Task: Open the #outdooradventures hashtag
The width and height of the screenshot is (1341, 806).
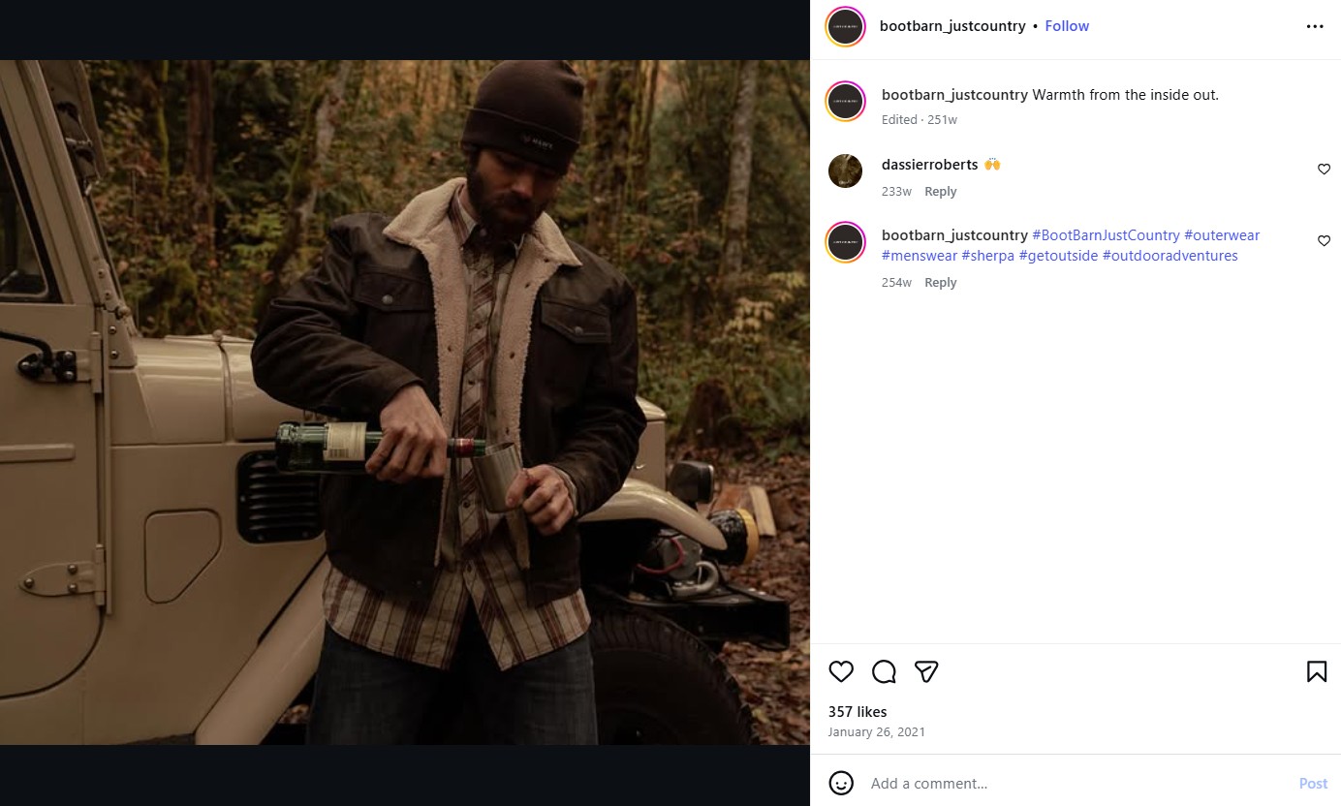Action: pos(1169,256)
